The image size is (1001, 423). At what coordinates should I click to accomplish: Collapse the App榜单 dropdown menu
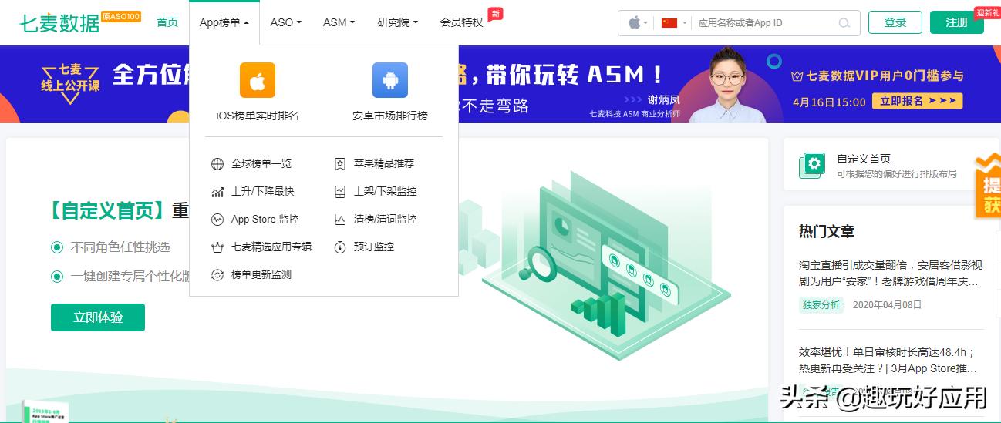pyautogui.click(x=224, y=22)
